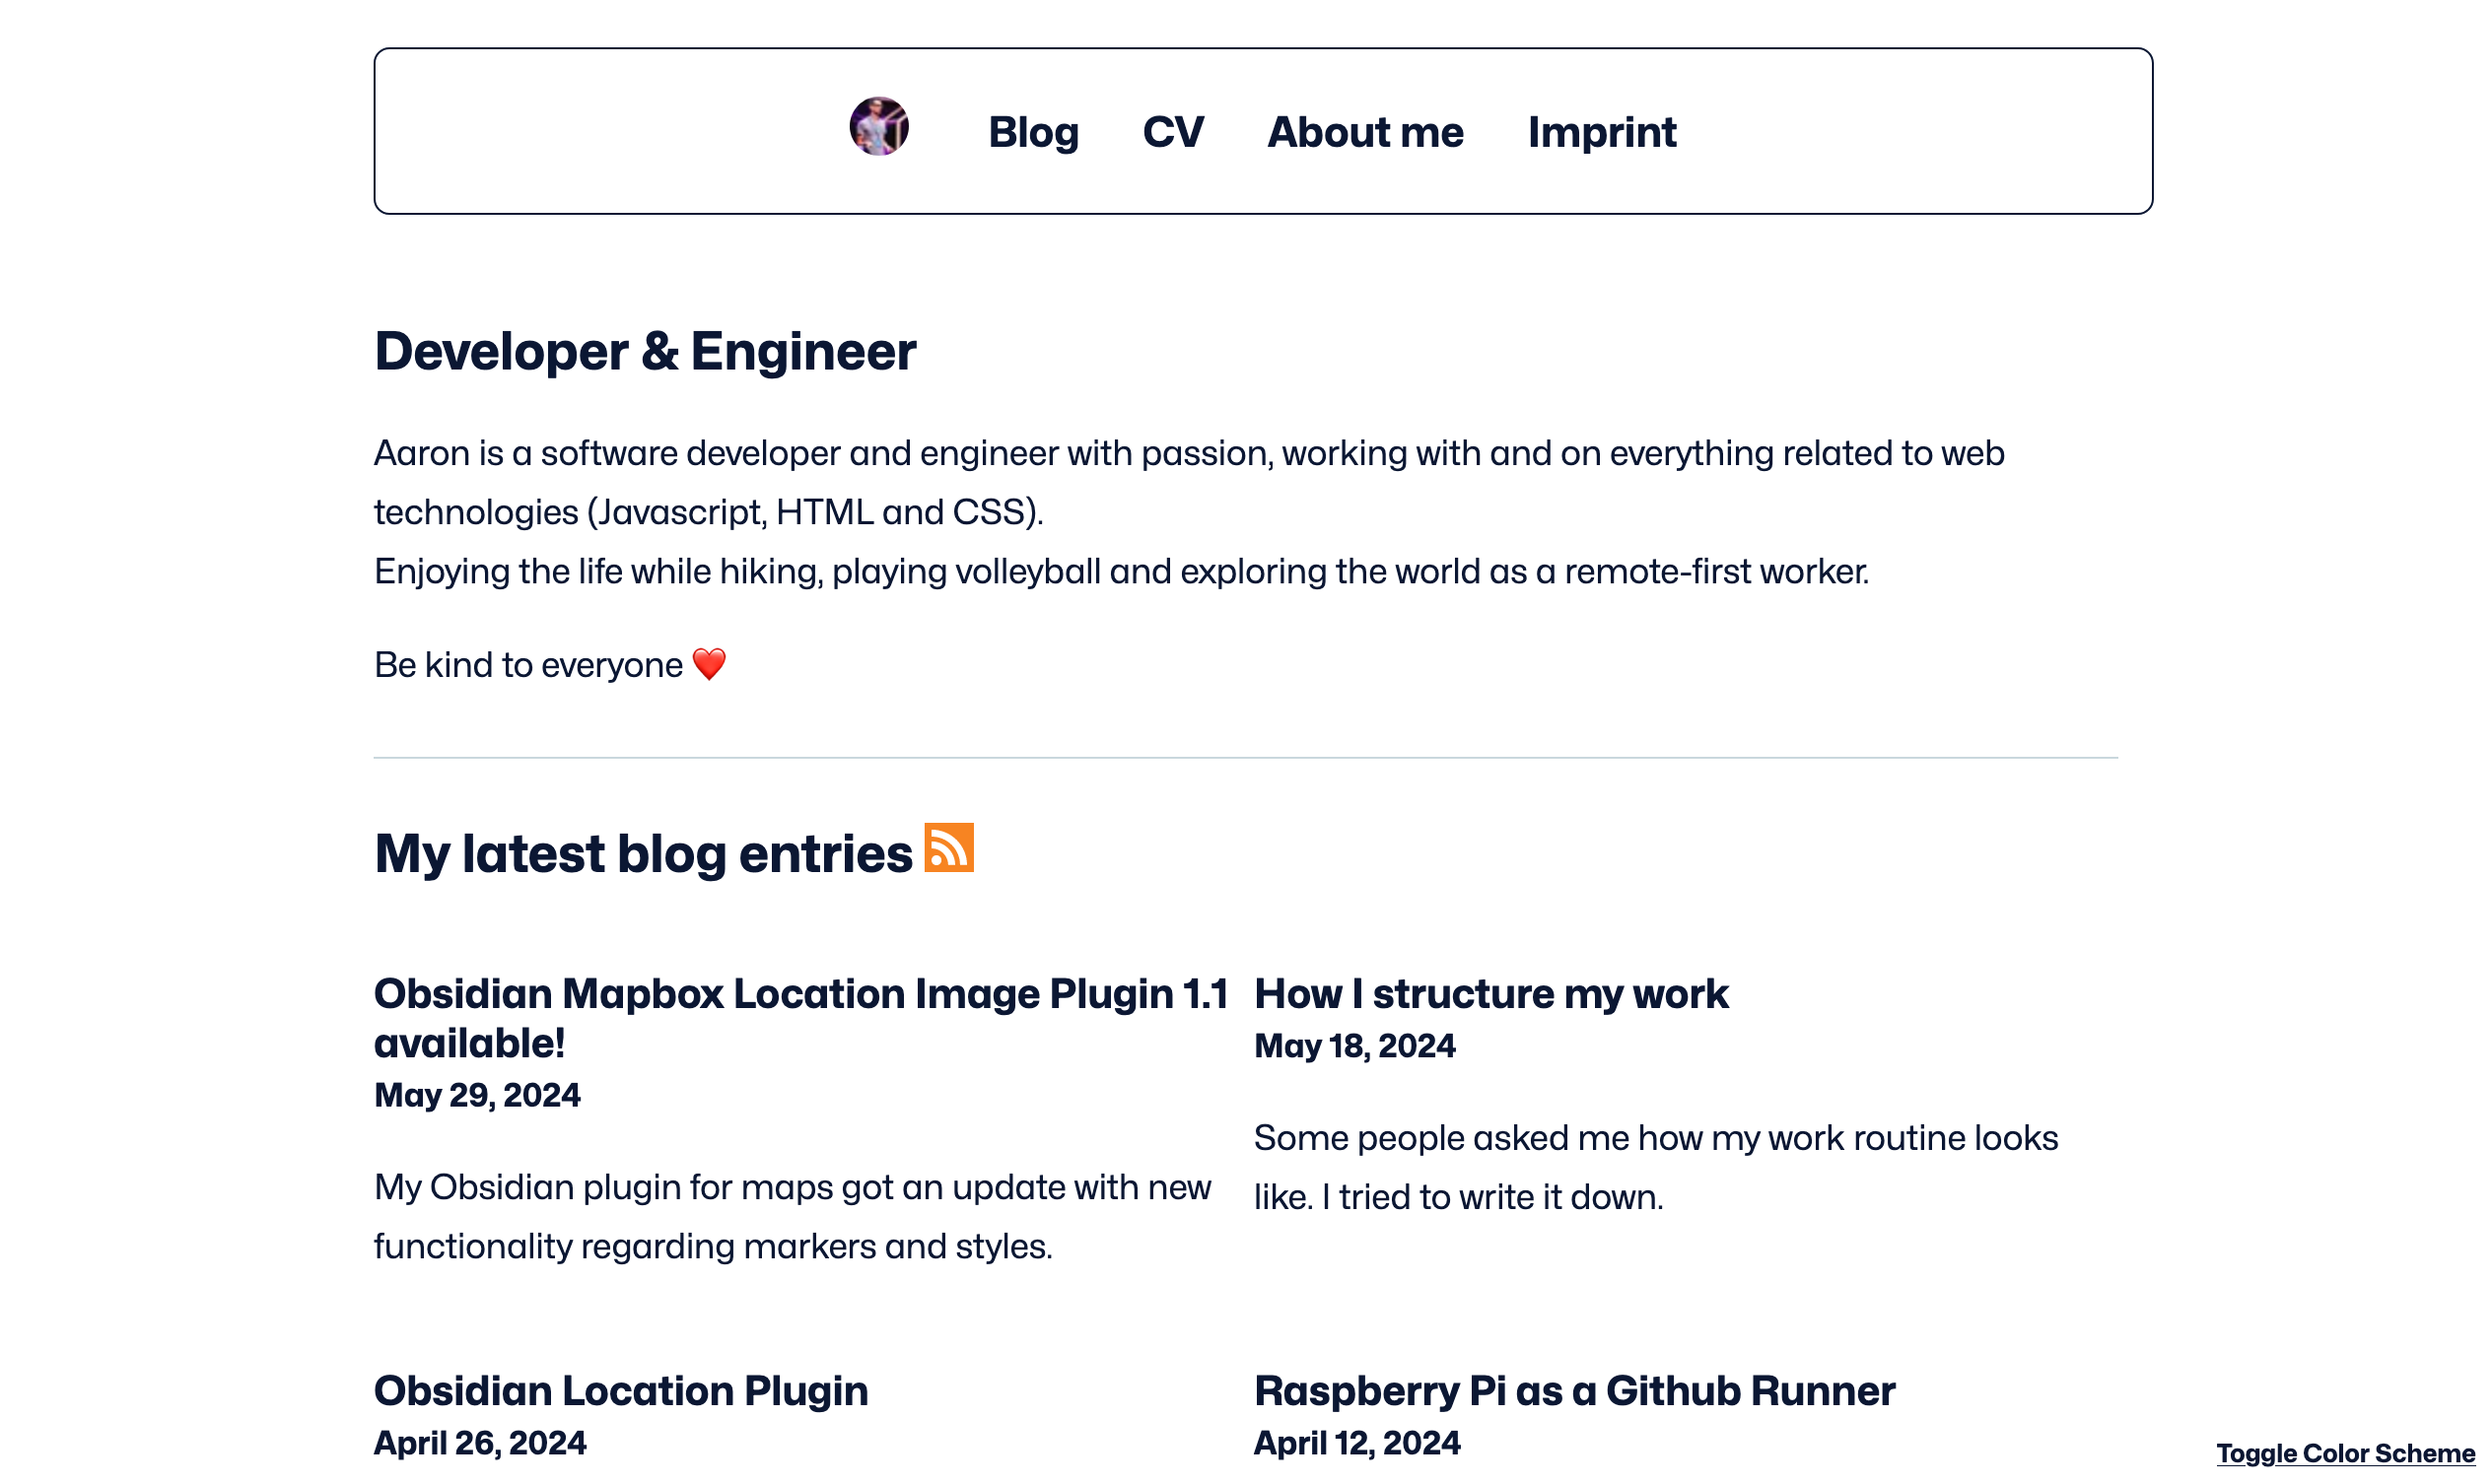This screenshot has width=2492, height=1484.
Task: Click the April 12, 2024 date label
Action: pyautogui.click(x=1356, y=1443)
